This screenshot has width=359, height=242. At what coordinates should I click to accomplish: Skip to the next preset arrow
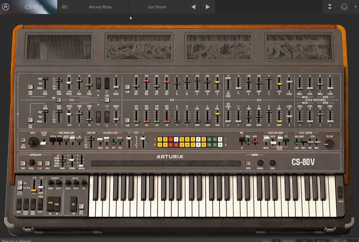(x=208, y=7)
